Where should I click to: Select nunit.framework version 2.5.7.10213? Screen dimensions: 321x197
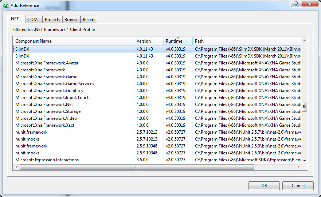157,132
